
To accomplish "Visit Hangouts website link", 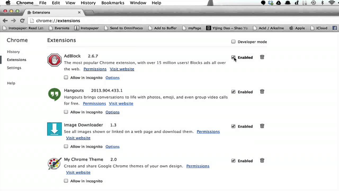I will coord(121,103).
